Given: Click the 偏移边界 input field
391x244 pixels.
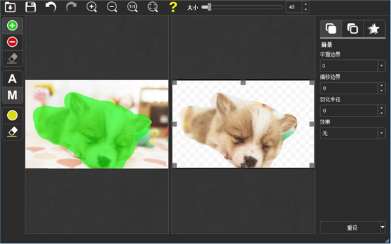Looking at the screenshot, I should click(x=349, y=88).
